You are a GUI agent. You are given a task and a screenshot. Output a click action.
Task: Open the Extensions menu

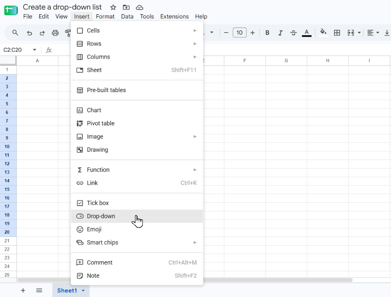175,16
